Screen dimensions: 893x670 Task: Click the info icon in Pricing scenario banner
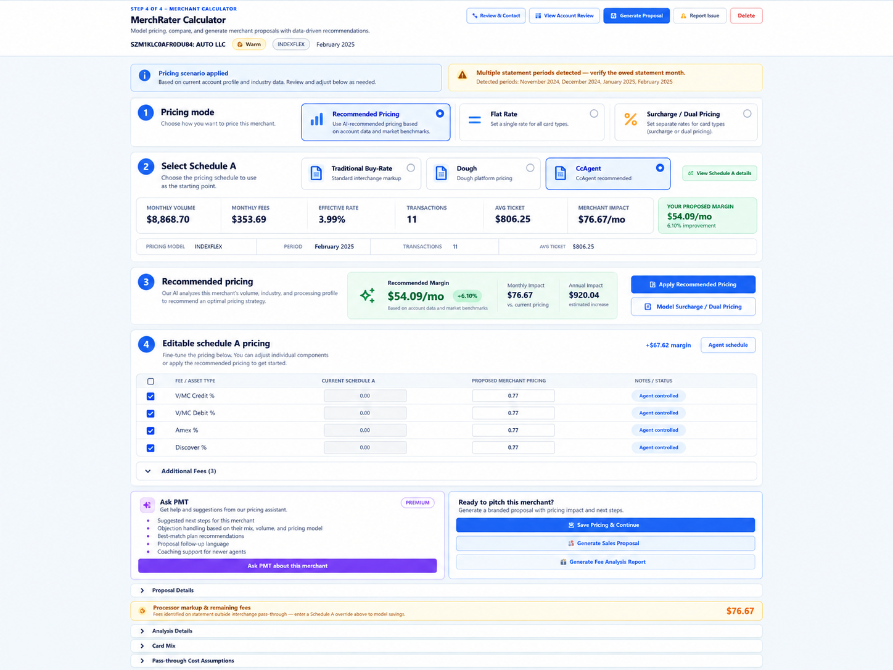(x=144, y=75)
